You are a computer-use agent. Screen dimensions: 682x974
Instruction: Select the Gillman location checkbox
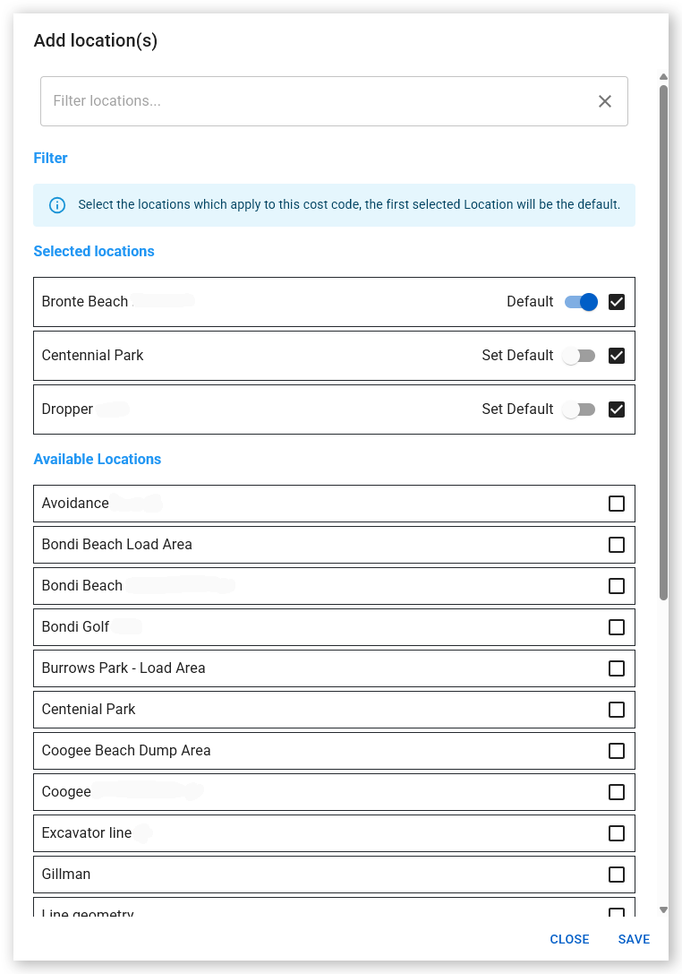click(617, 875)
